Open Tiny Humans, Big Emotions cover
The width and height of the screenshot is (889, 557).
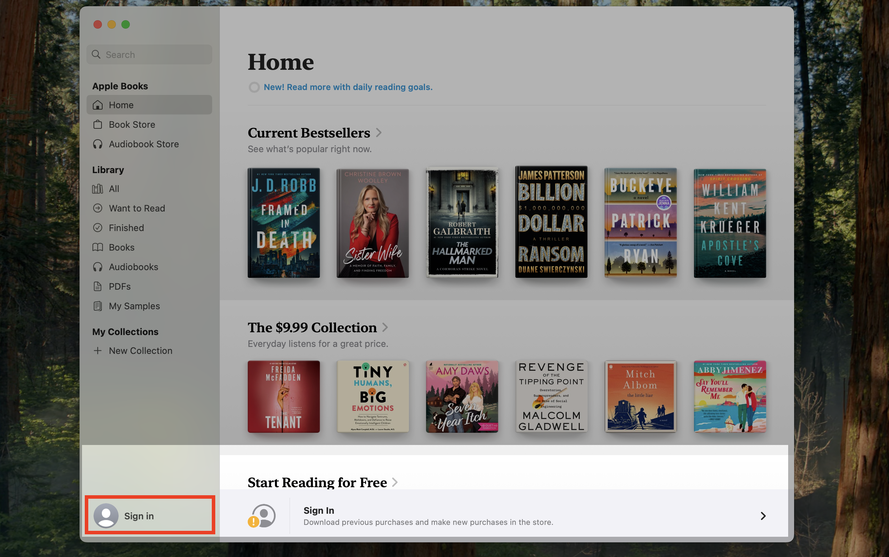[373, 396]
